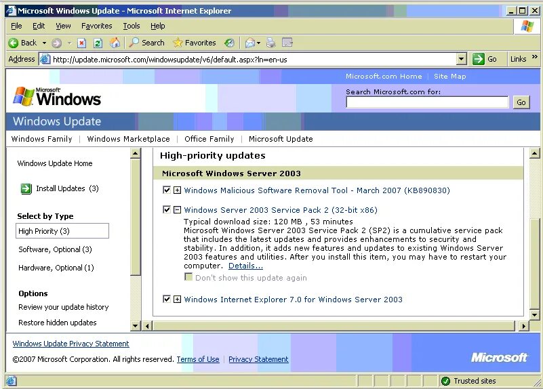Image resolution: width=543 pixels, height=389 pixels.
Task: Uncheck Windows Internet Explorer 7.0 update
Action: click(x=167, y=299)
